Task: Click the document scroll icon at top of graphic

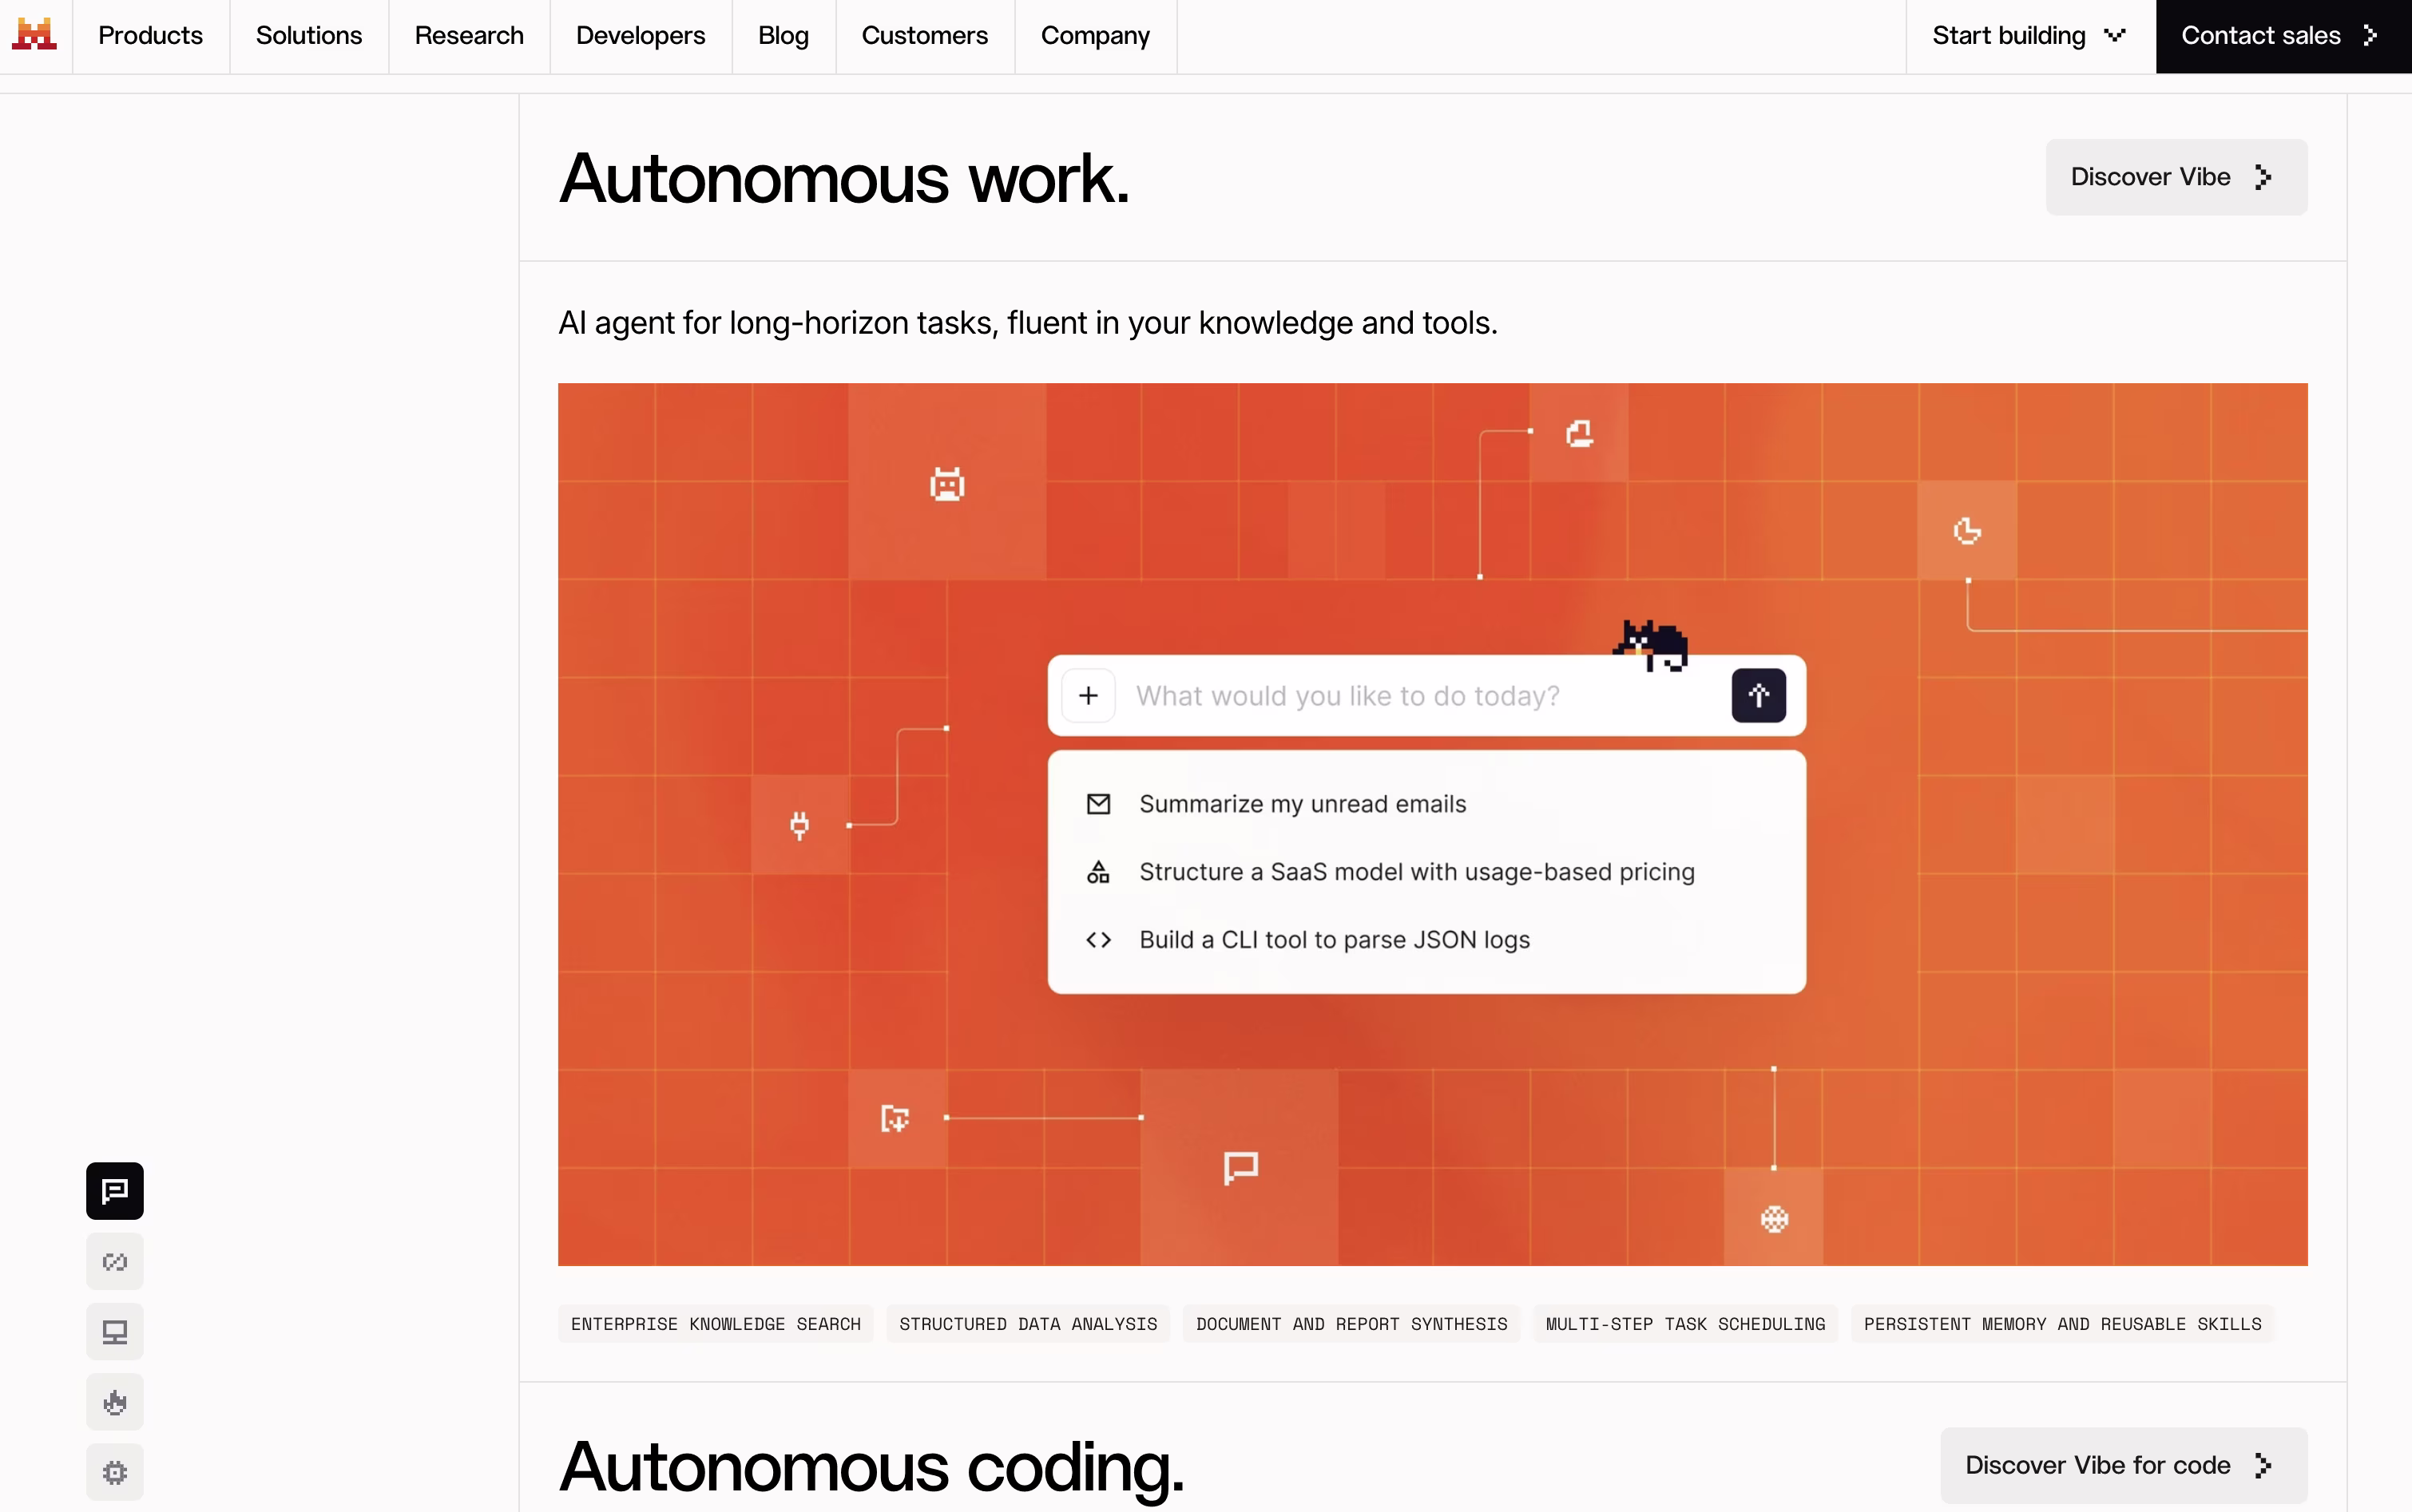Action: click(x=1580, y=433)
